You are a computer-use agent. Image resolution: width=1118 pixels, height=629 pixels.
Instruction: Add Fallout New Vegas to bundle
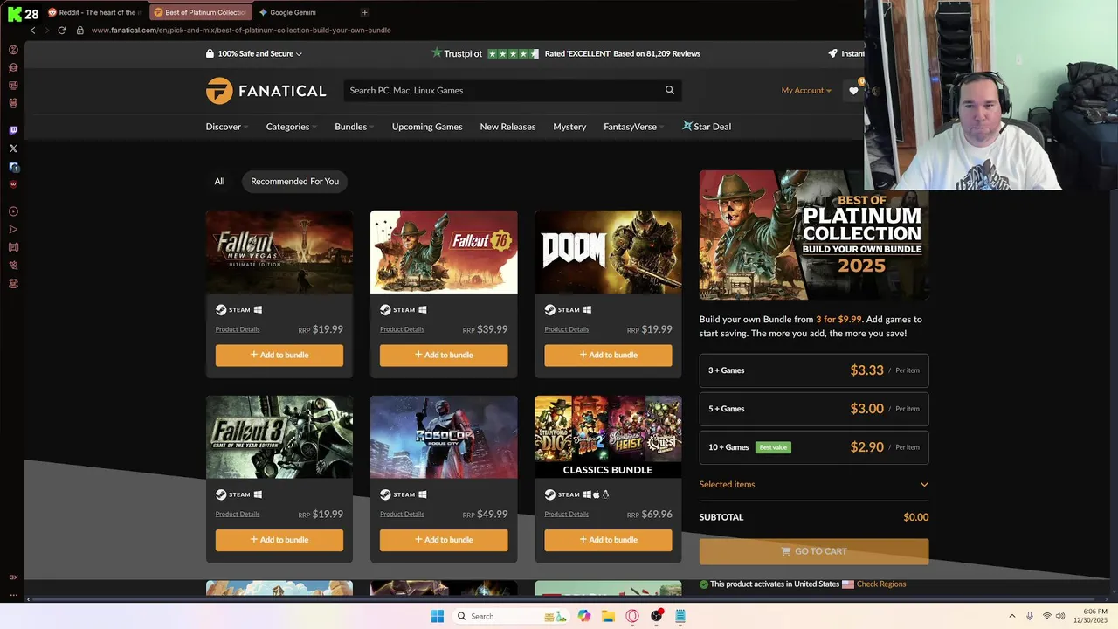(279, 355)
